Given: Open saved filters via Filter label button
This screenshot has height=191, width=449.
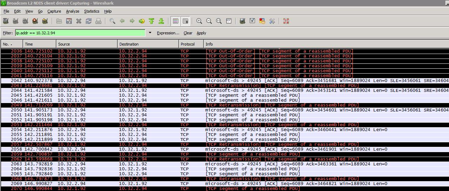Looking at the screenshot, I should tap(8, 33).
